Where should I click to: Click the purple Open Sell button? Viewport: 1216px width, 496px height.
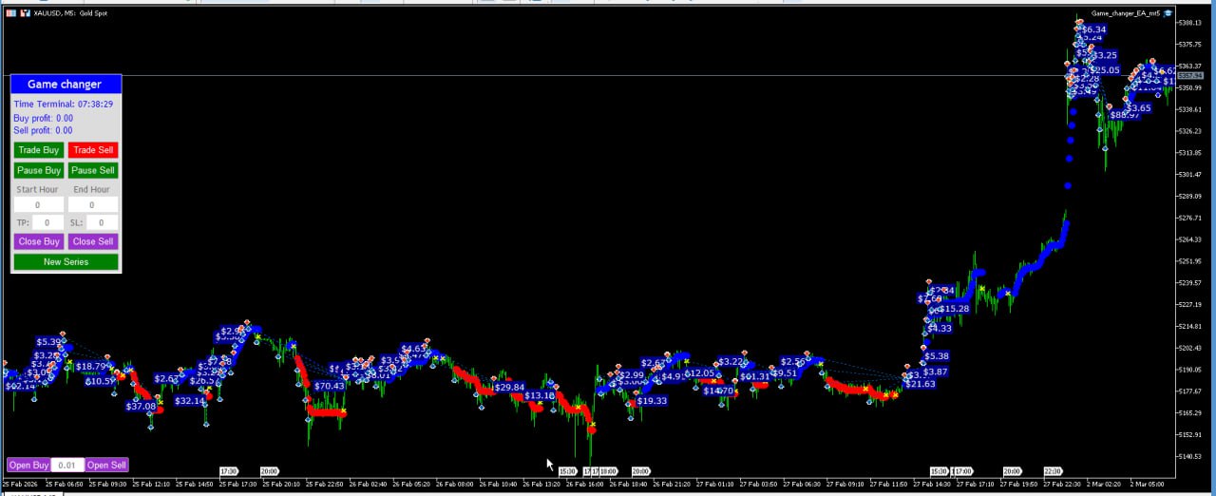106,466
